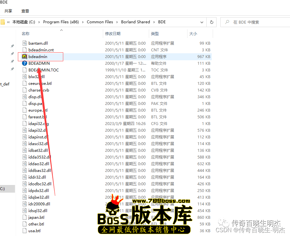Select the usa.btl file

(x=34, y=231)
